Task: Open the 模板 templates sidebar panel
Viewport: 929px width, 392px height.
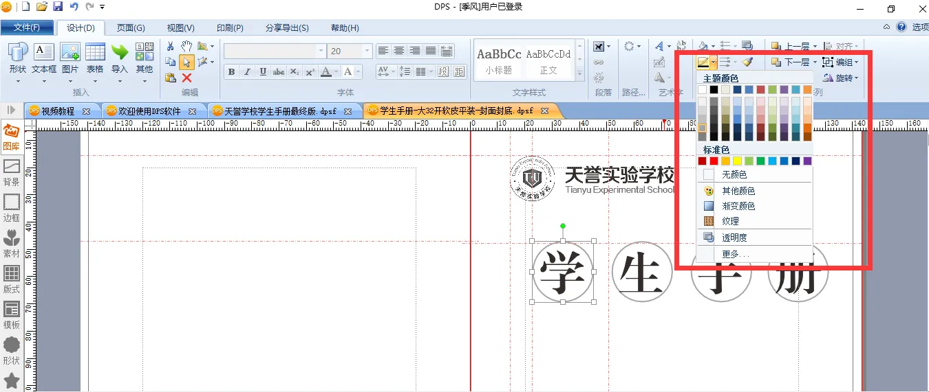Action: tap(11, 315)
